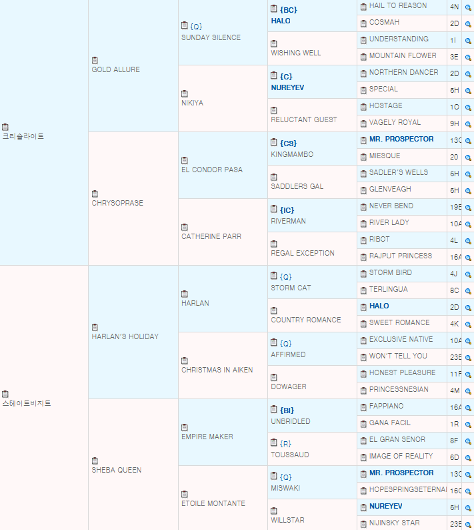
Task: Click the clipboard icon beside STORM BIRD
Action: [x=363, y=273]
